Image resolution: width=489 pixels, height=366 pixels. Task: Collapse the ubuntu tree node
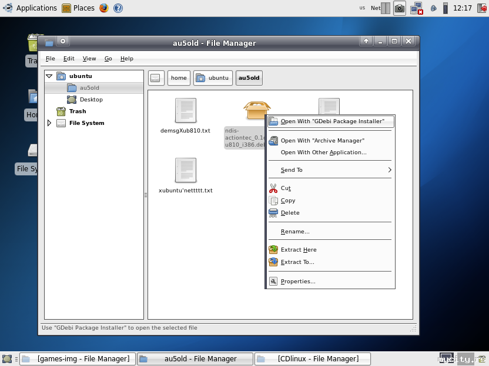click(x=49, y=76)
